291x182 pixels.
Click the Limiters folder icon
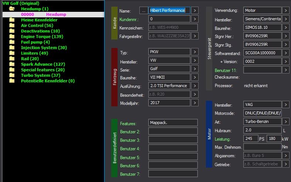click(x=12, y=53)
